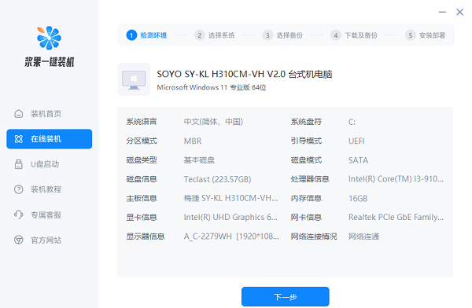Click the A_C-2279WH [1920*108... value
The height and width of the screenshot is (308, 472).
click(231, 236)
